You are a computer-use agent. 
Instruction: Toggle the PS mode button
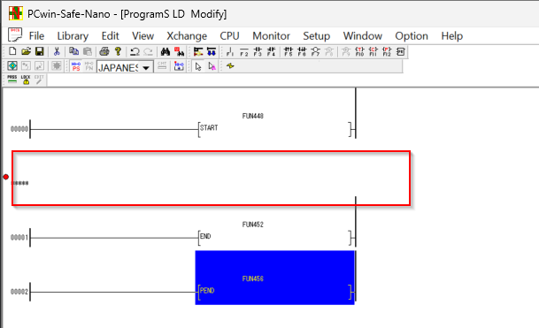[x=76, y=66]
